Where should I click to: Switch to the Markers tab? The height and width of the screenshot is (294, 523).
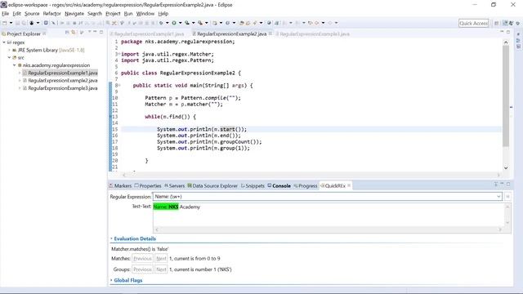click(x=120, y=185)
